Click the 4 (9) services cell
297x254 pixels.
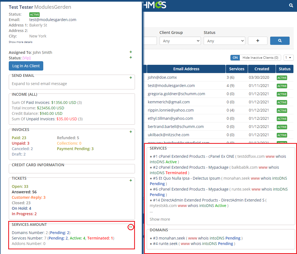[230, 86]
